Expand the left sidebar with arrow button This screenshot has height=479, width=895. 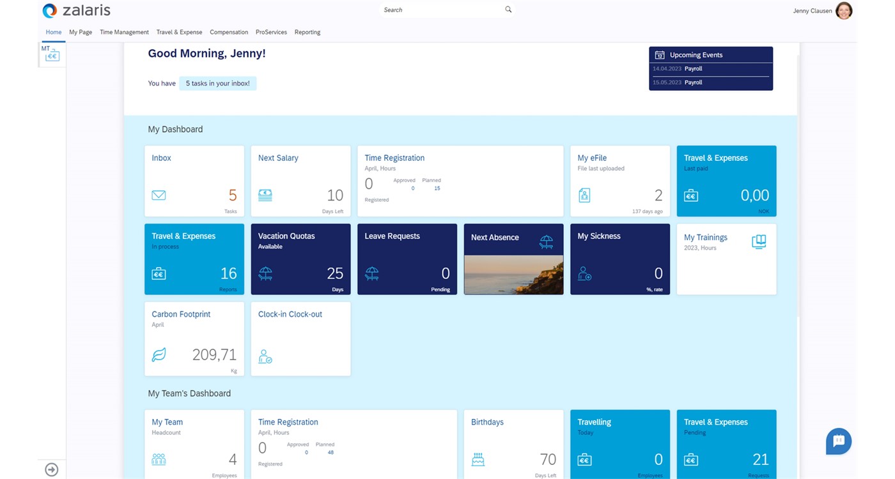pyautogui.click(x=52, y=469)
